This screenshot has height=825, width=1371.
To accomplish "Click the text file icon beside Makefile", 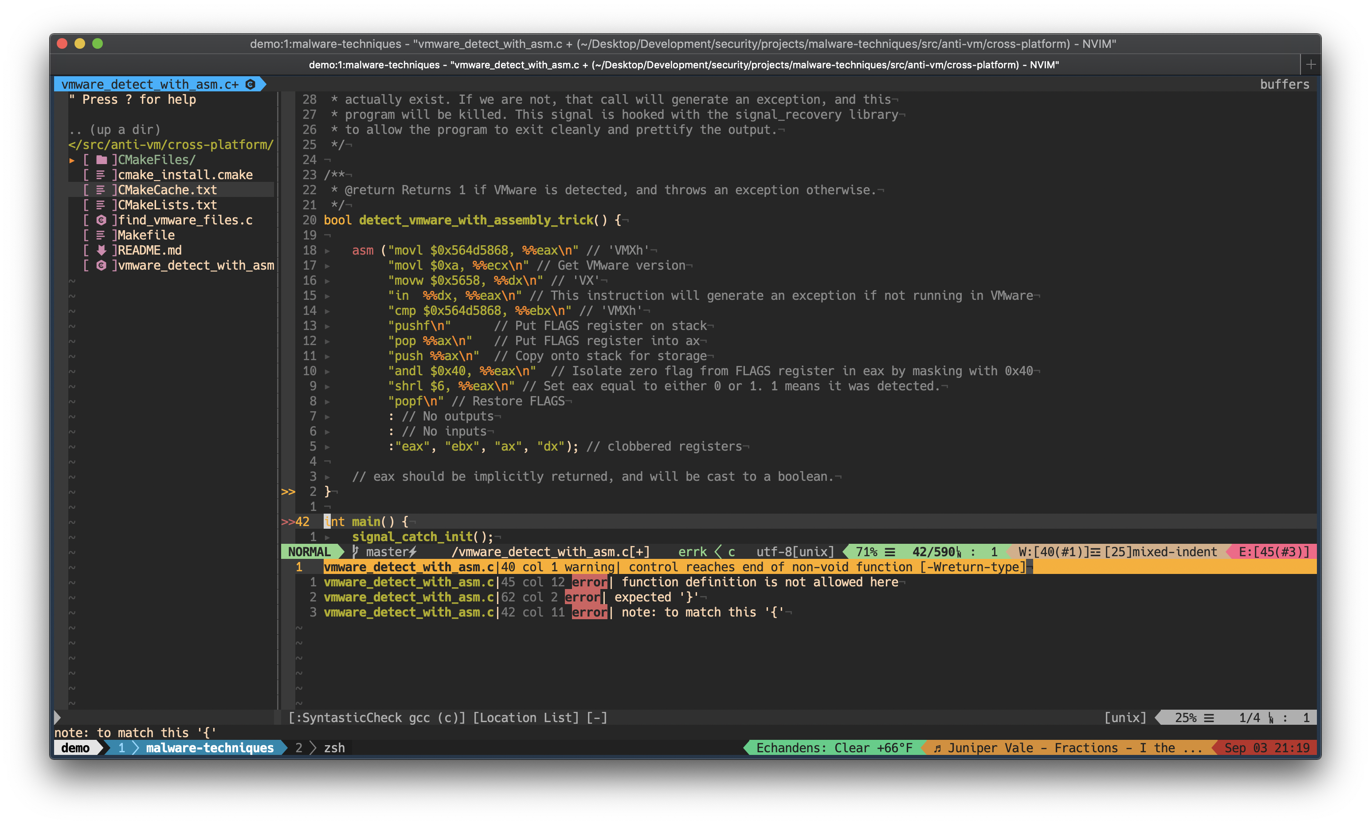I will tap(101, 235).
